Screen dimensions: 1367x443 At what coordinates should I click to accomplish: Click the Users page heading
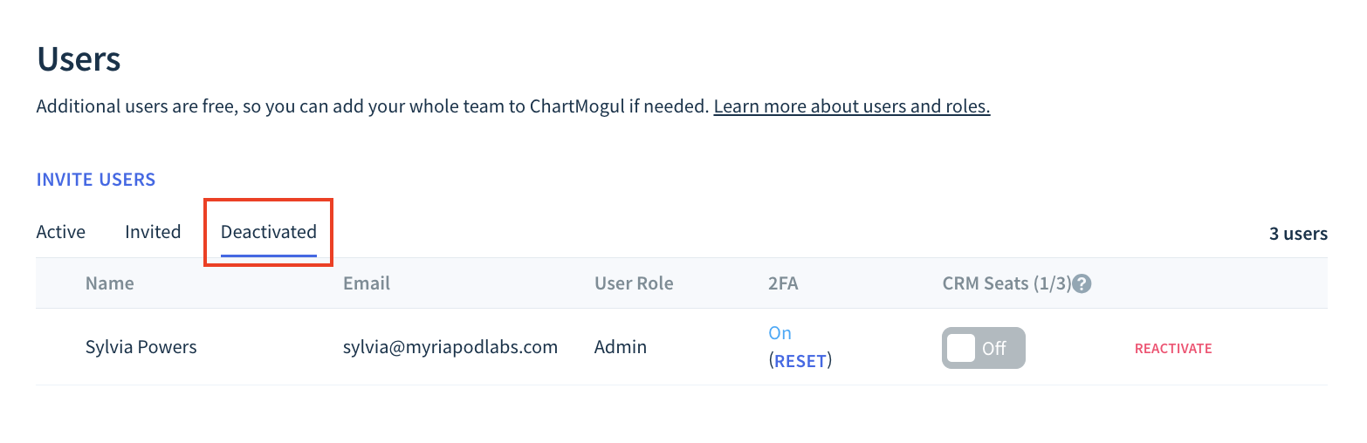coord(79,60)
